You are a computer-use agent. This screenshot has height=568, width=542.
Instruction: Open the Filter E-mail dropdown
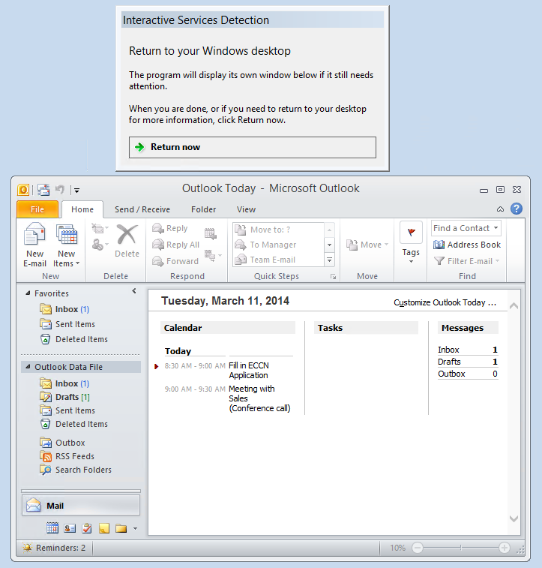467,261
